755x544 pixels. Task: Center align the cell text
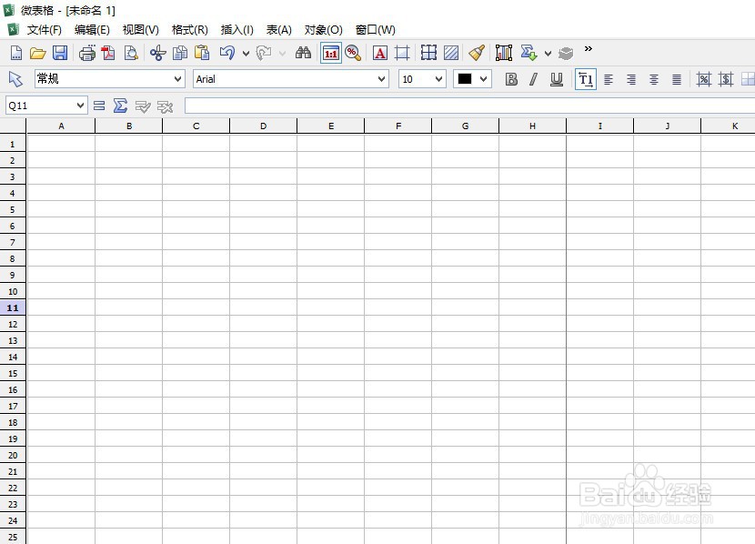point(653,79)
